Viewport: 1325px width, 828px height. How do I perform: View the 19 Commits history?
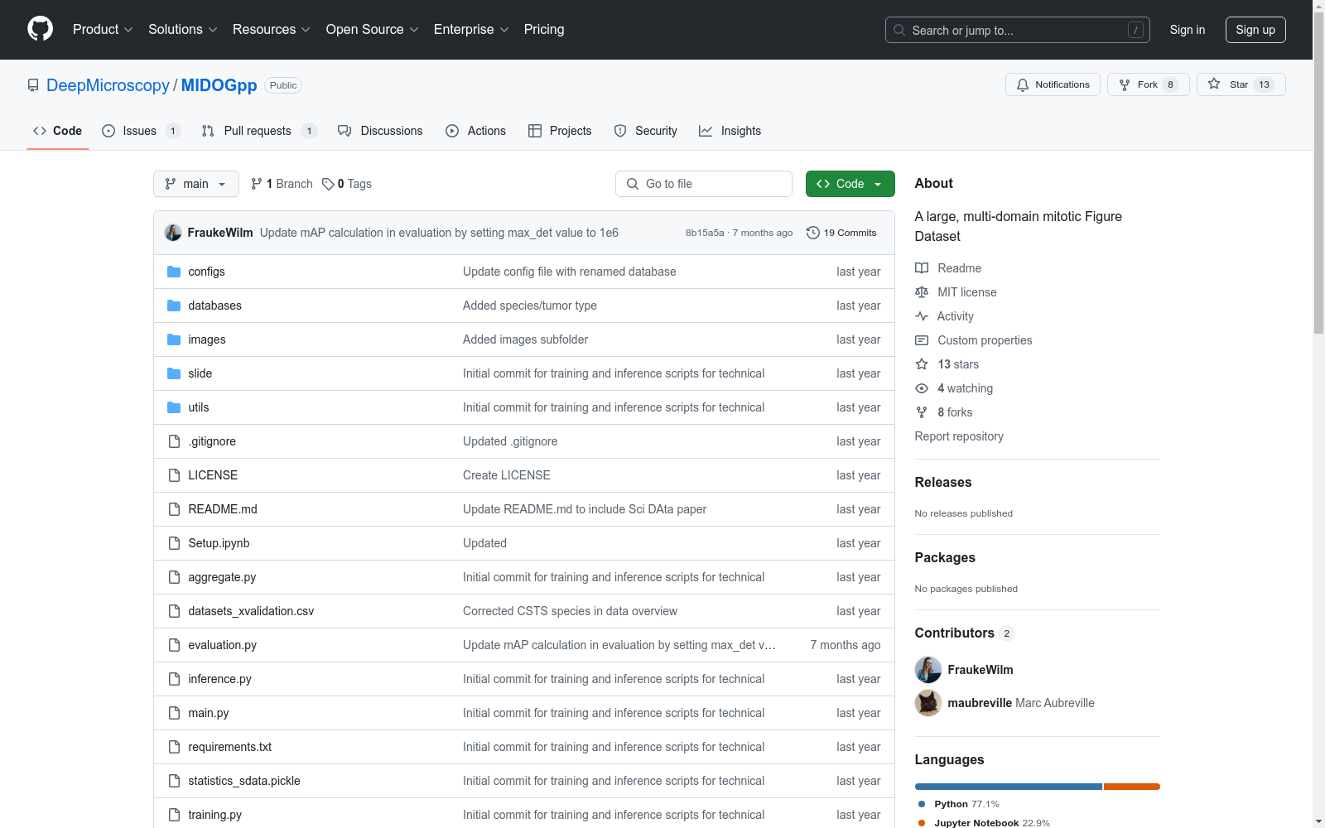841,233
